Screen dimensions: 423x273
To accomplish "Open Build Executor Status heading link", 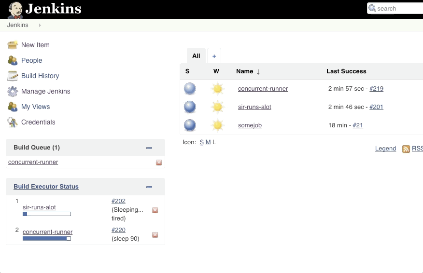I will tap(46, 187).
